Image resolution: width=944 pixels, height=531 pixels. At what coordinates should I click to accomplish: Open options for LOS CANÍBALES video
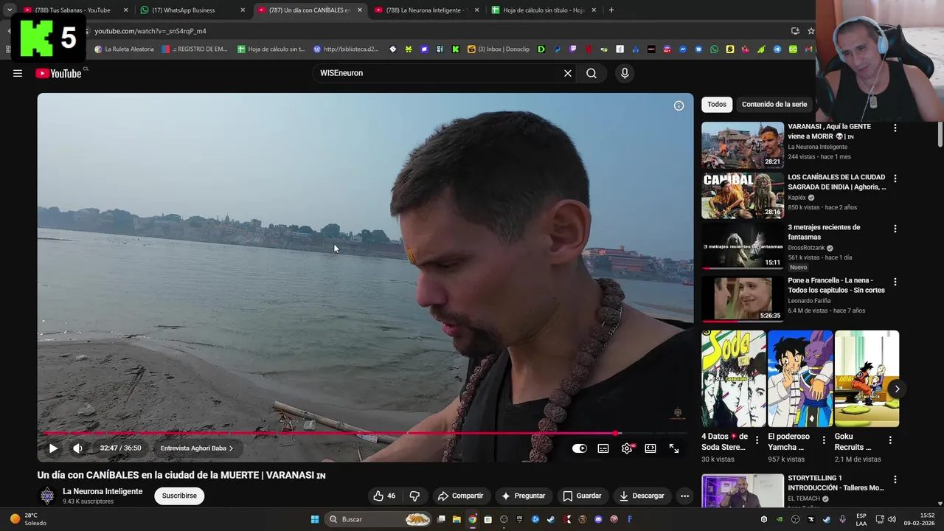[895, 178]
